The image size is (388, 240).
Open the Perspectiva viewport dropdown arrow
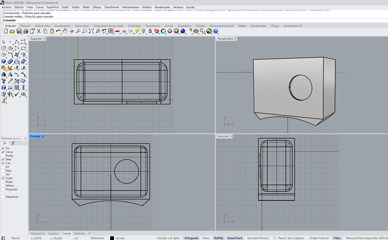(236, 39)
